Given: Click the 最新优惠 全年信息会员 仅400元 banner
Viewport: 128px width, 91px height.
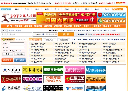Looking at the screenshot, I should (x=67, y=18).
